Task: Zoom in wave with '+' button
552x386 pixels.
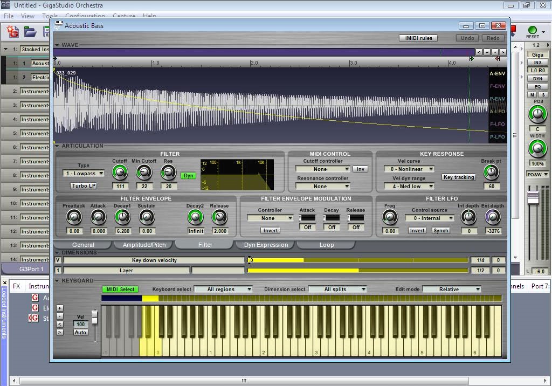Action: point(487,52)
